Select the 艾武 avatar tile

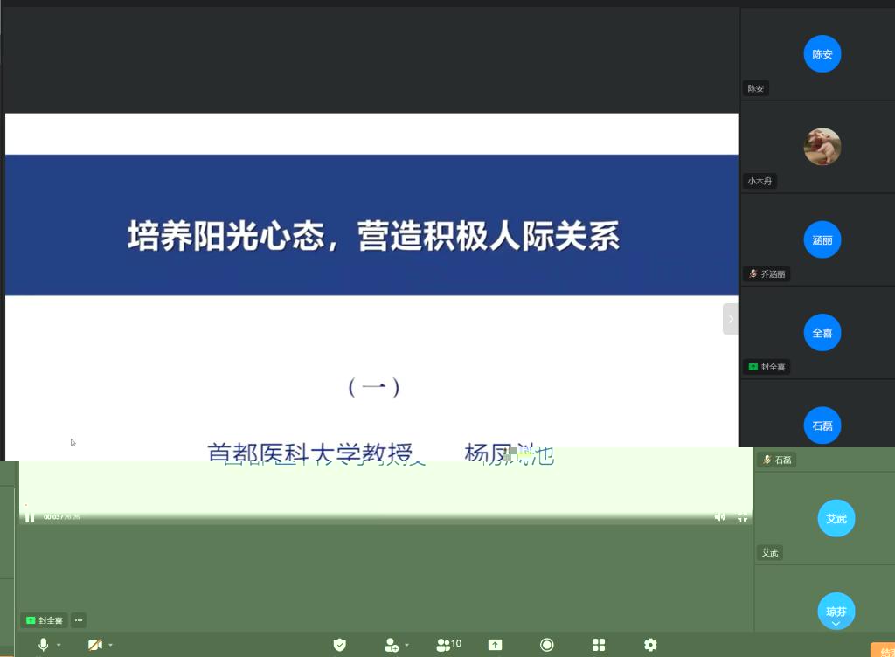(x=836, y=518)
